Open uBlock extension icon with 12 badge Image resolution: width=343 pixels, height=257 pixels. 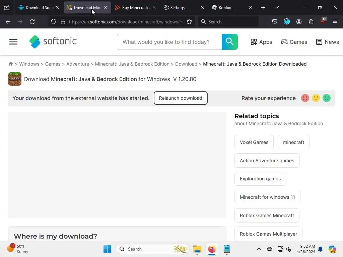pos(323,21)
